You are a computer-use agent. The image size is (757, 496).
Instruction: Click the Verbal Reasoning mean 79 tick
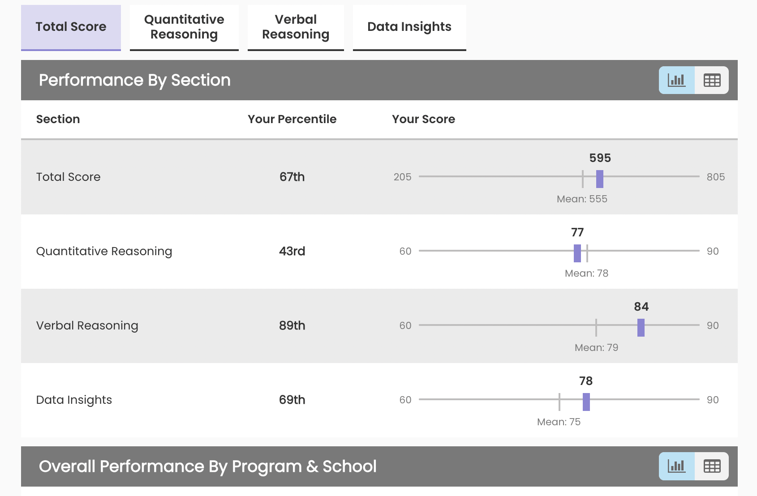pos(596,328)
